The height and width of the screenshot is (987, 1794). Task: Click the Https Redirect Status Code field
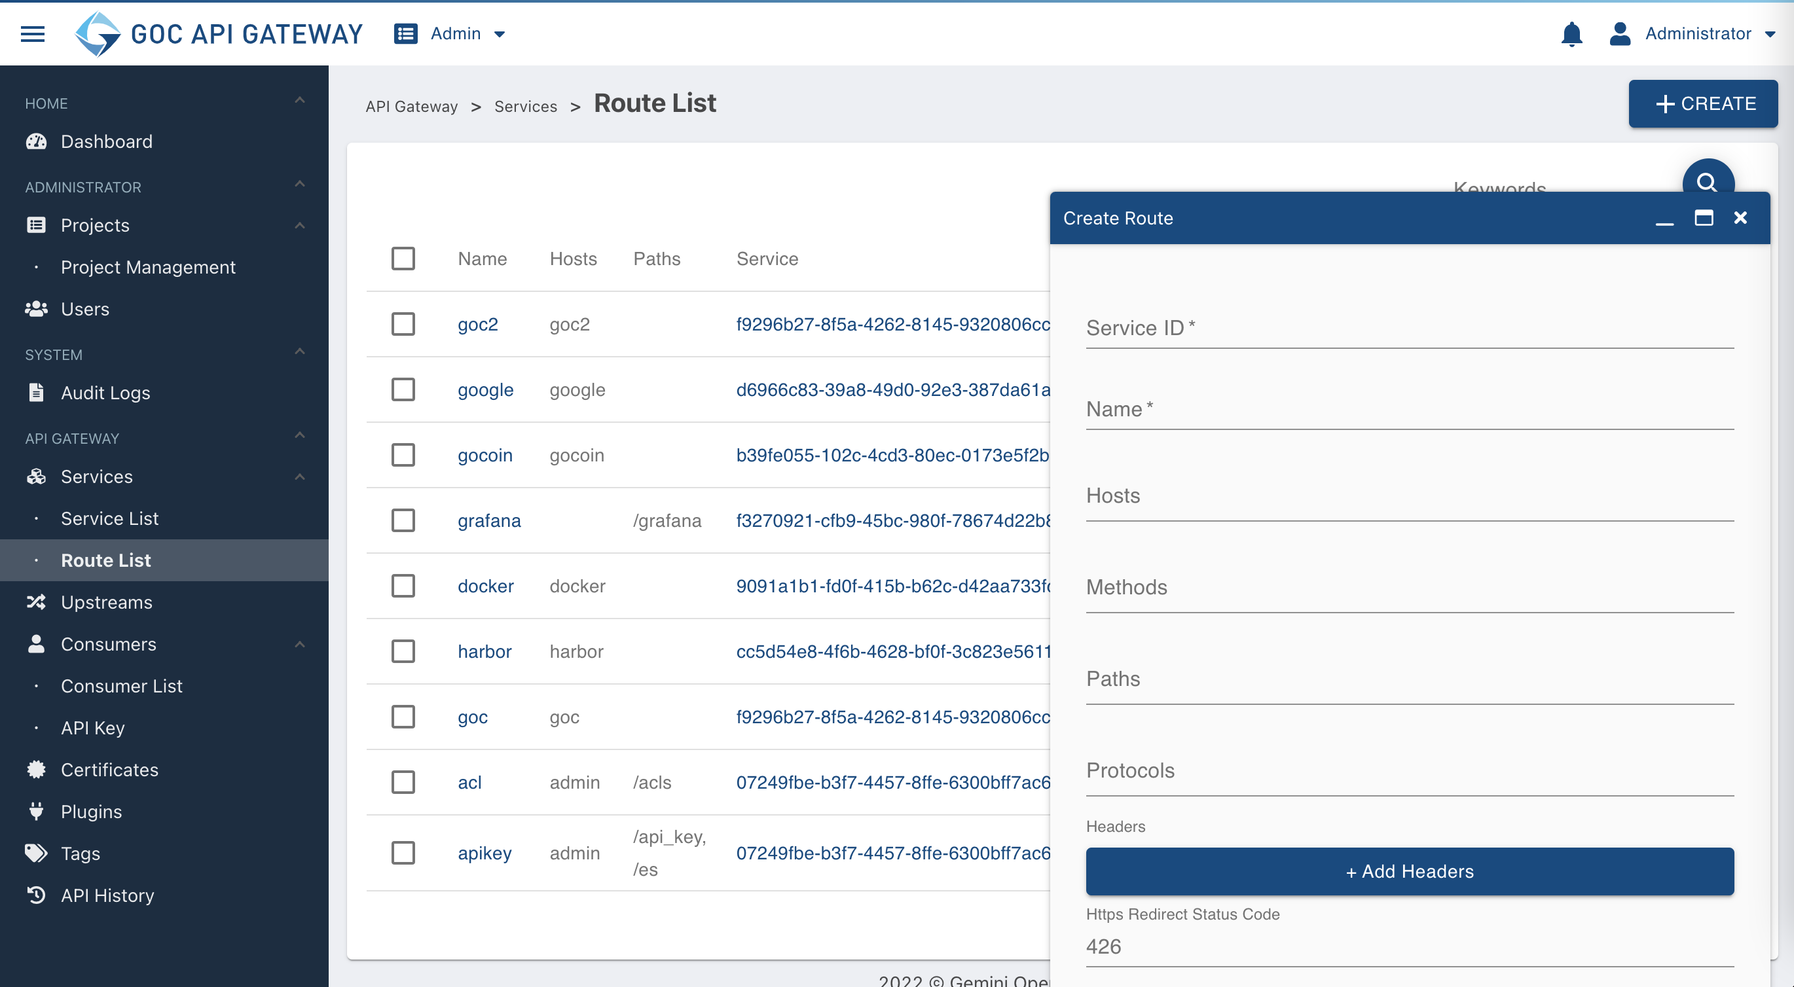click(x=1410, y=946)
